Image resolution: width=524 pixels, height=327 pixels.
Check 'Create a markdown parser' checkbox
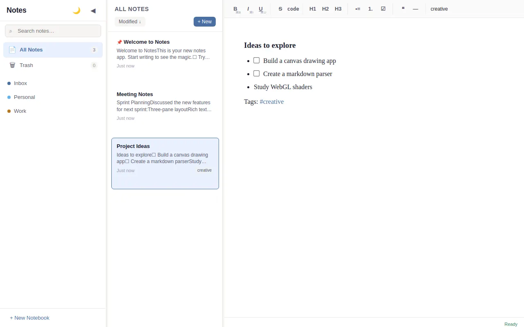(256, 74)
